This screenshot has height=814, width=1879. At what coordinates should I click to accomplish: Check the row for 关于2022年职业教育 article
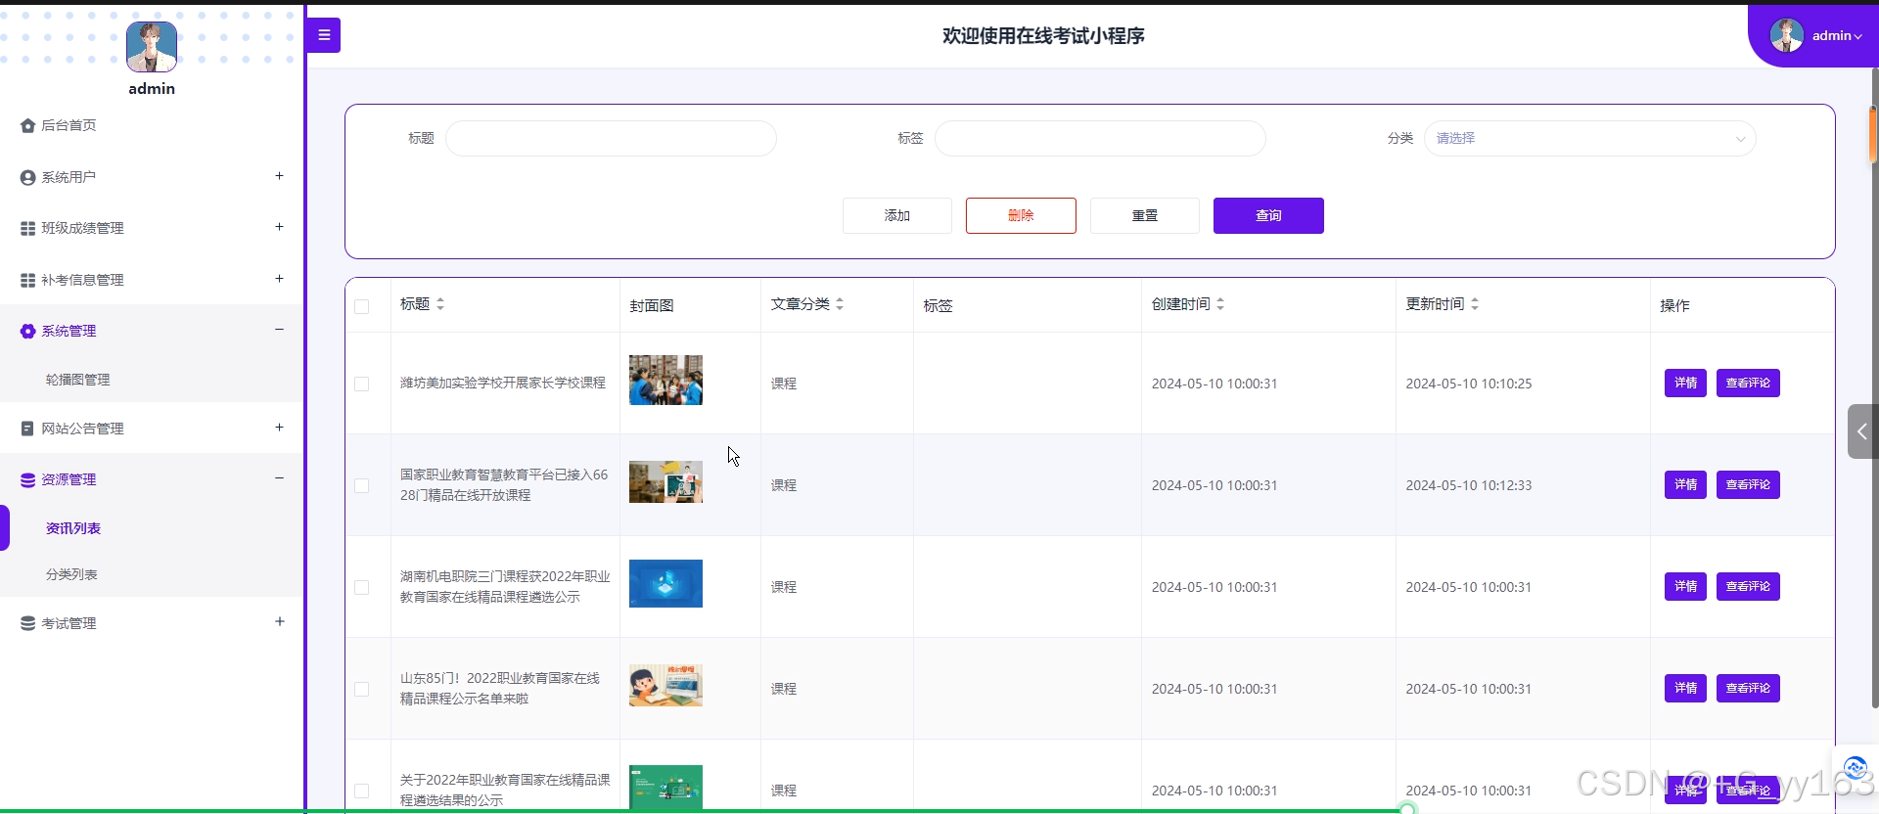(x=362, y=791)
